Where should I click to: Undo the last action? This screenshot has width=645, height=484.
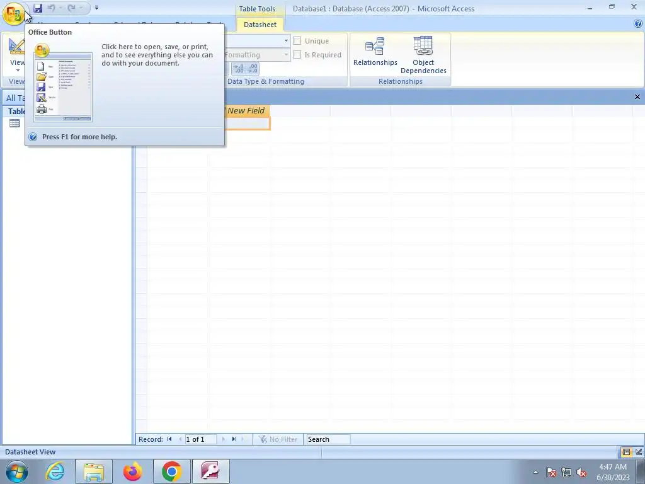point(51,8)
